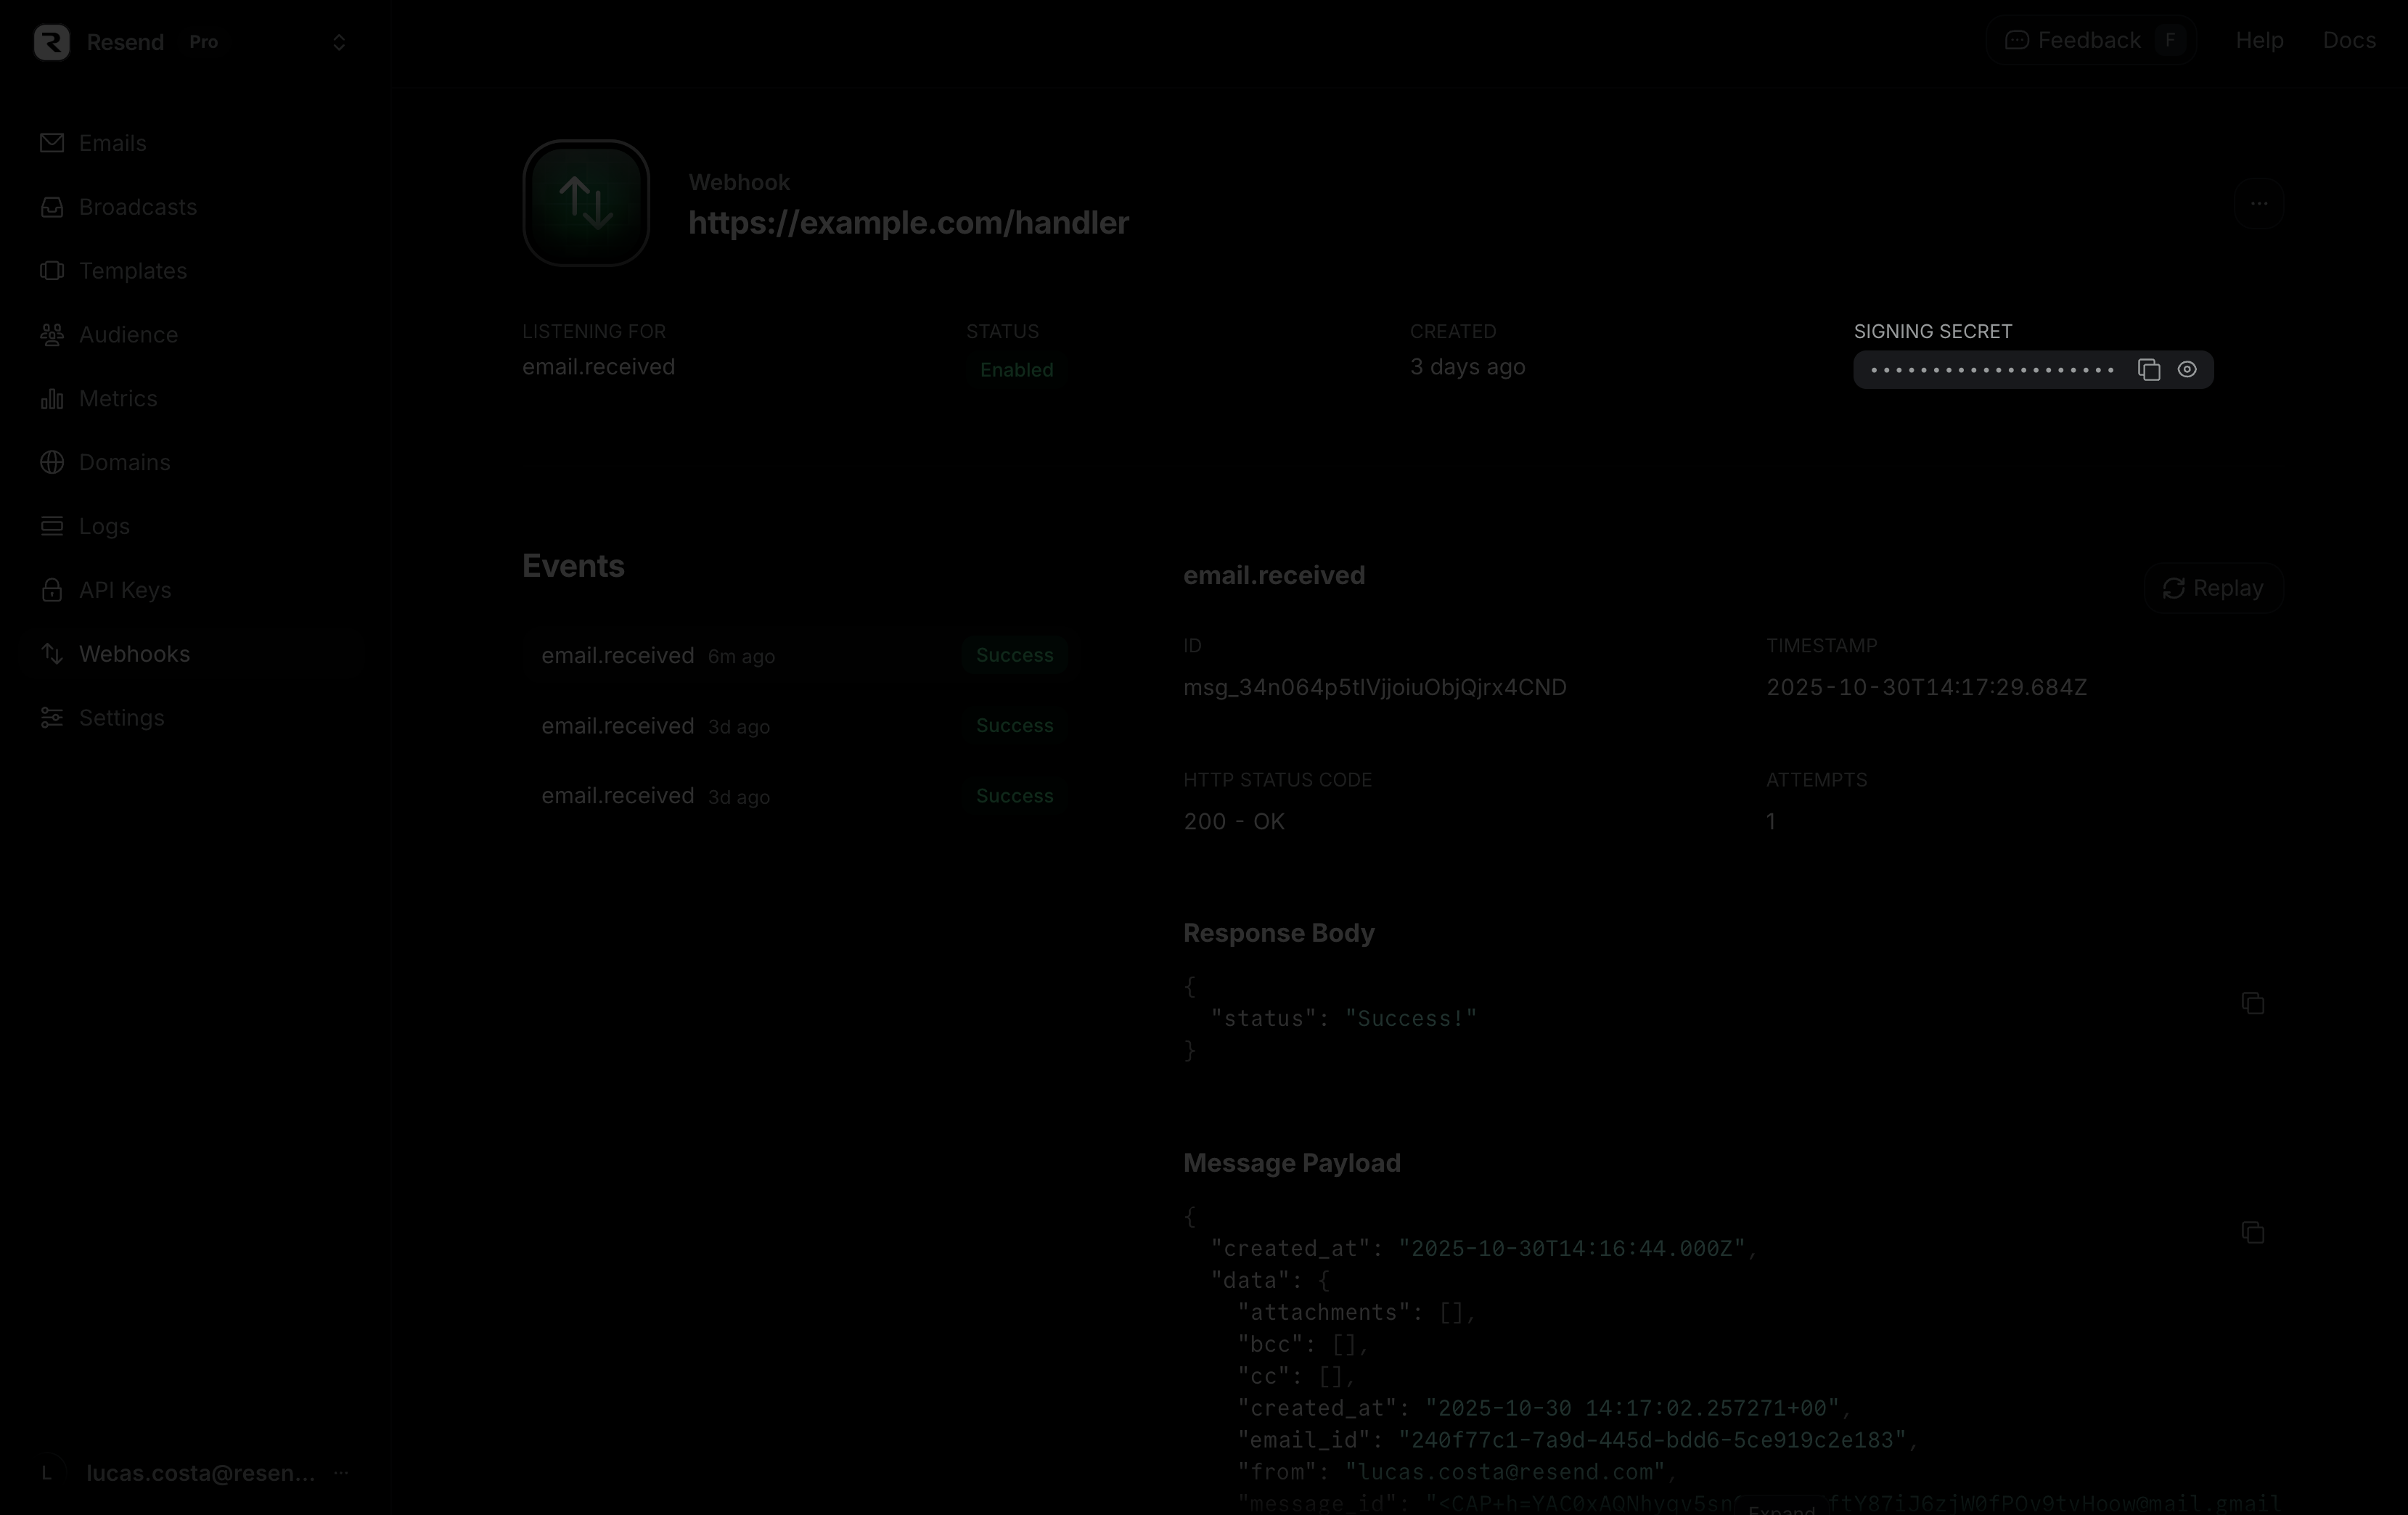The height and width of the screenshot is (1515, 2408).
Task: Reveal the signing secret with eye icon
Action: tap(2187, 370)
